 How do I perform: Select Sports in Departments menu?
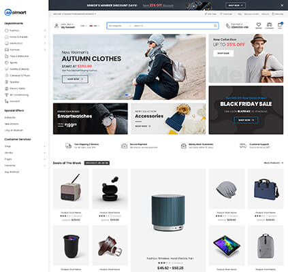(14, 63)
